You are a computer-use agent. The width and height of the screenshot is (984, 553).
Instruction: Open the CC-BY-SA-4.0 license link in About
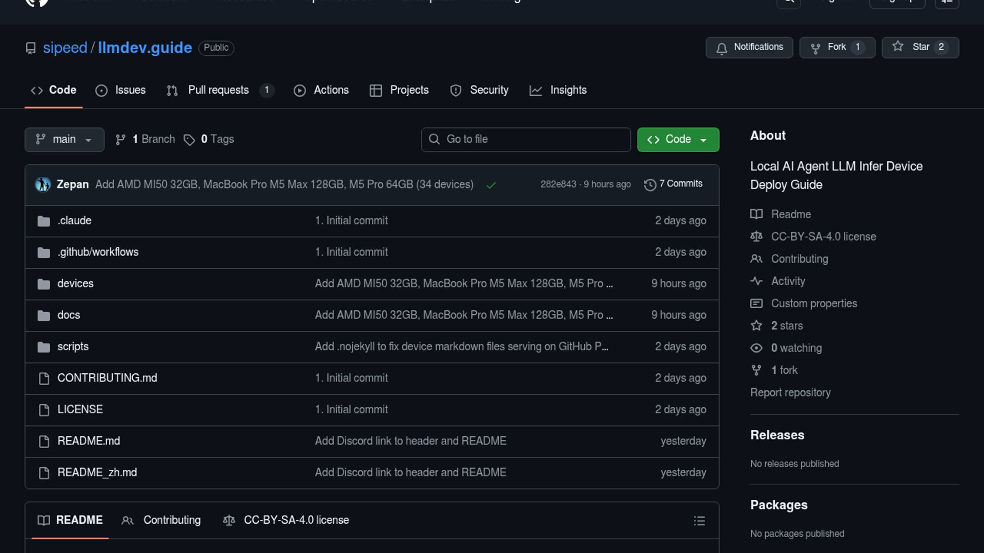point(823,237)
